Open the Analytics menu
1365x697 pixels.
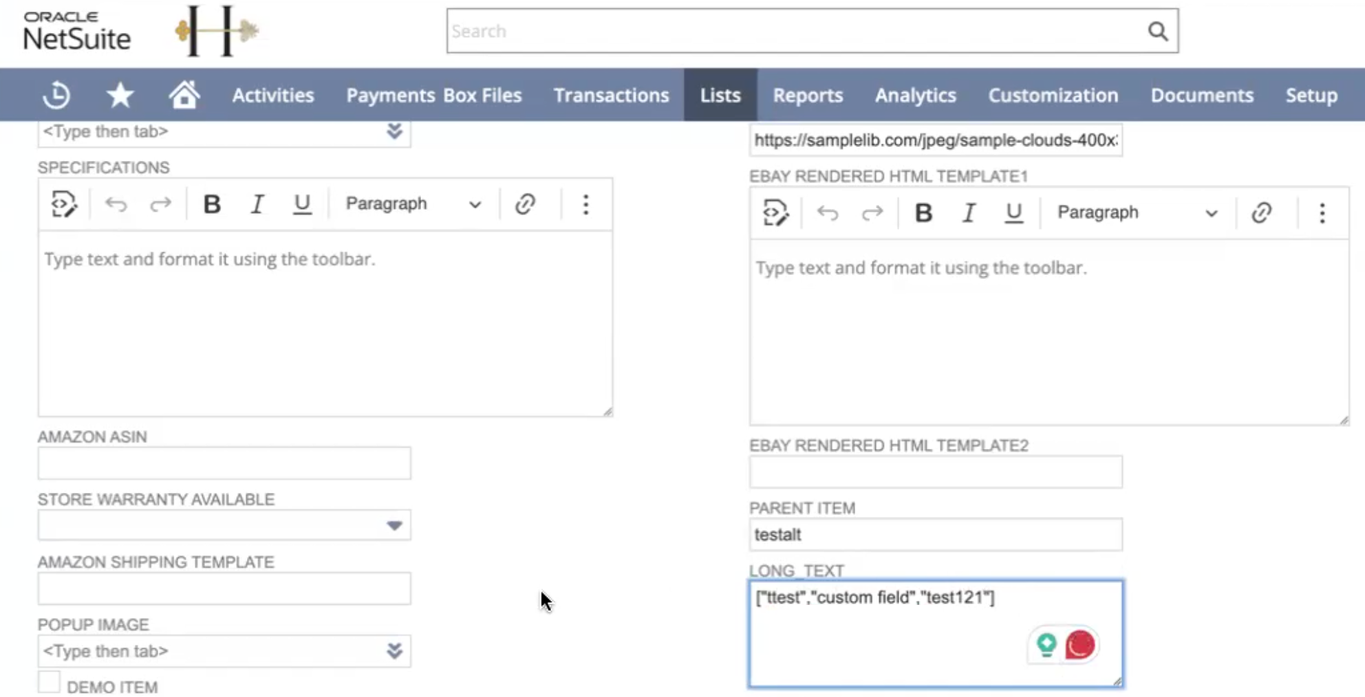pyautogui.click(x=915, y=95)
